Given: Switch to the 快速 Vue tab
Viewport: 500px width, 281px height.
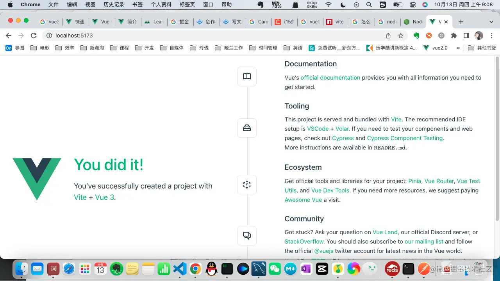Looking at the screenshot, I should tap(75, 22).
